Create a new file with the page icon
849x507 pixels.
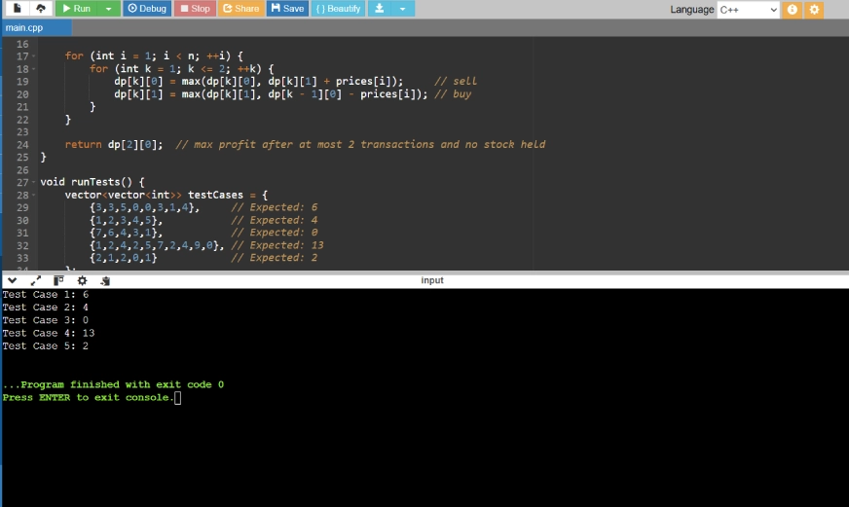pos(17,8)
